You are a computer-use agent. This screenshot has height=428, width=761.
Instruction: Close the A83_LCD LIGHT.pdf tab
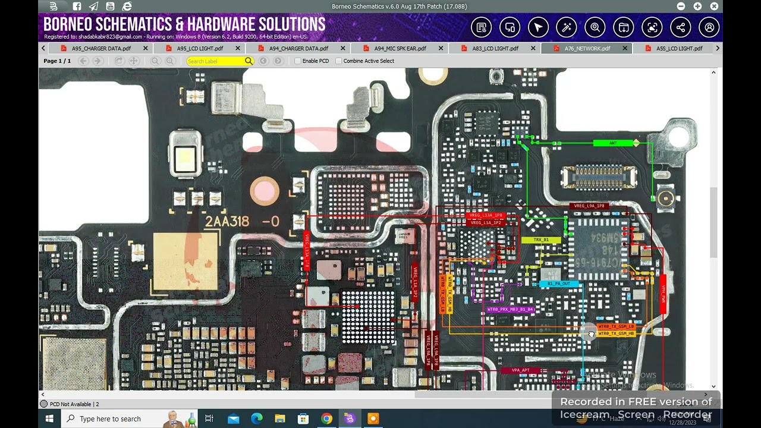(x=533, y=48)
